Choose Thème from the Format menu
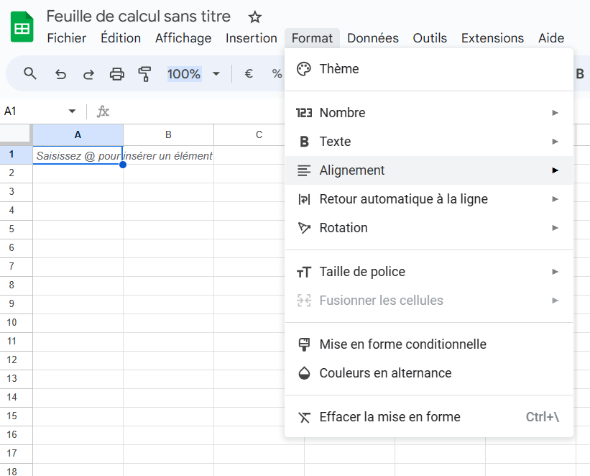The width and height of the screenshot is (590, 476). [429, 69]
